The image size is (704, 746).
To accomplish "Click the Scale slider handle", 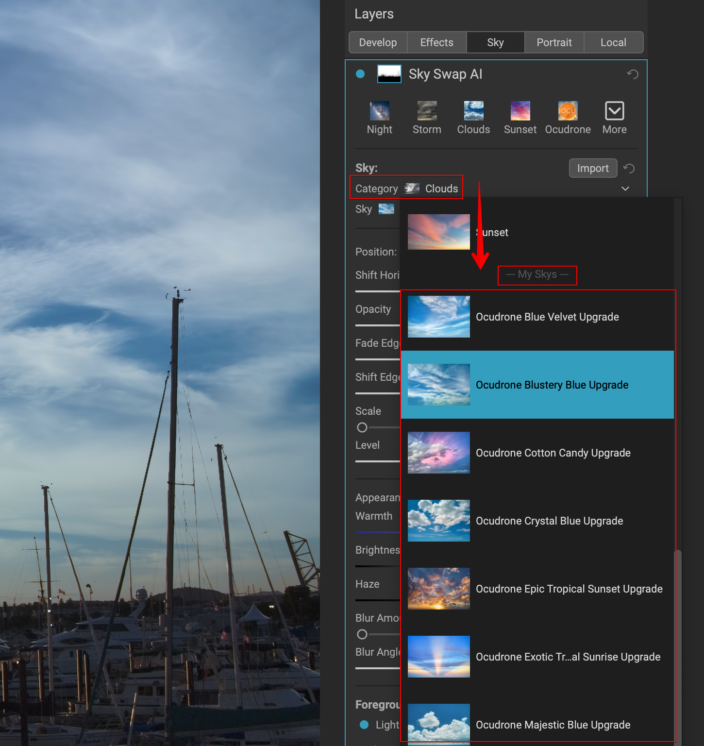I will click(362, 428).
